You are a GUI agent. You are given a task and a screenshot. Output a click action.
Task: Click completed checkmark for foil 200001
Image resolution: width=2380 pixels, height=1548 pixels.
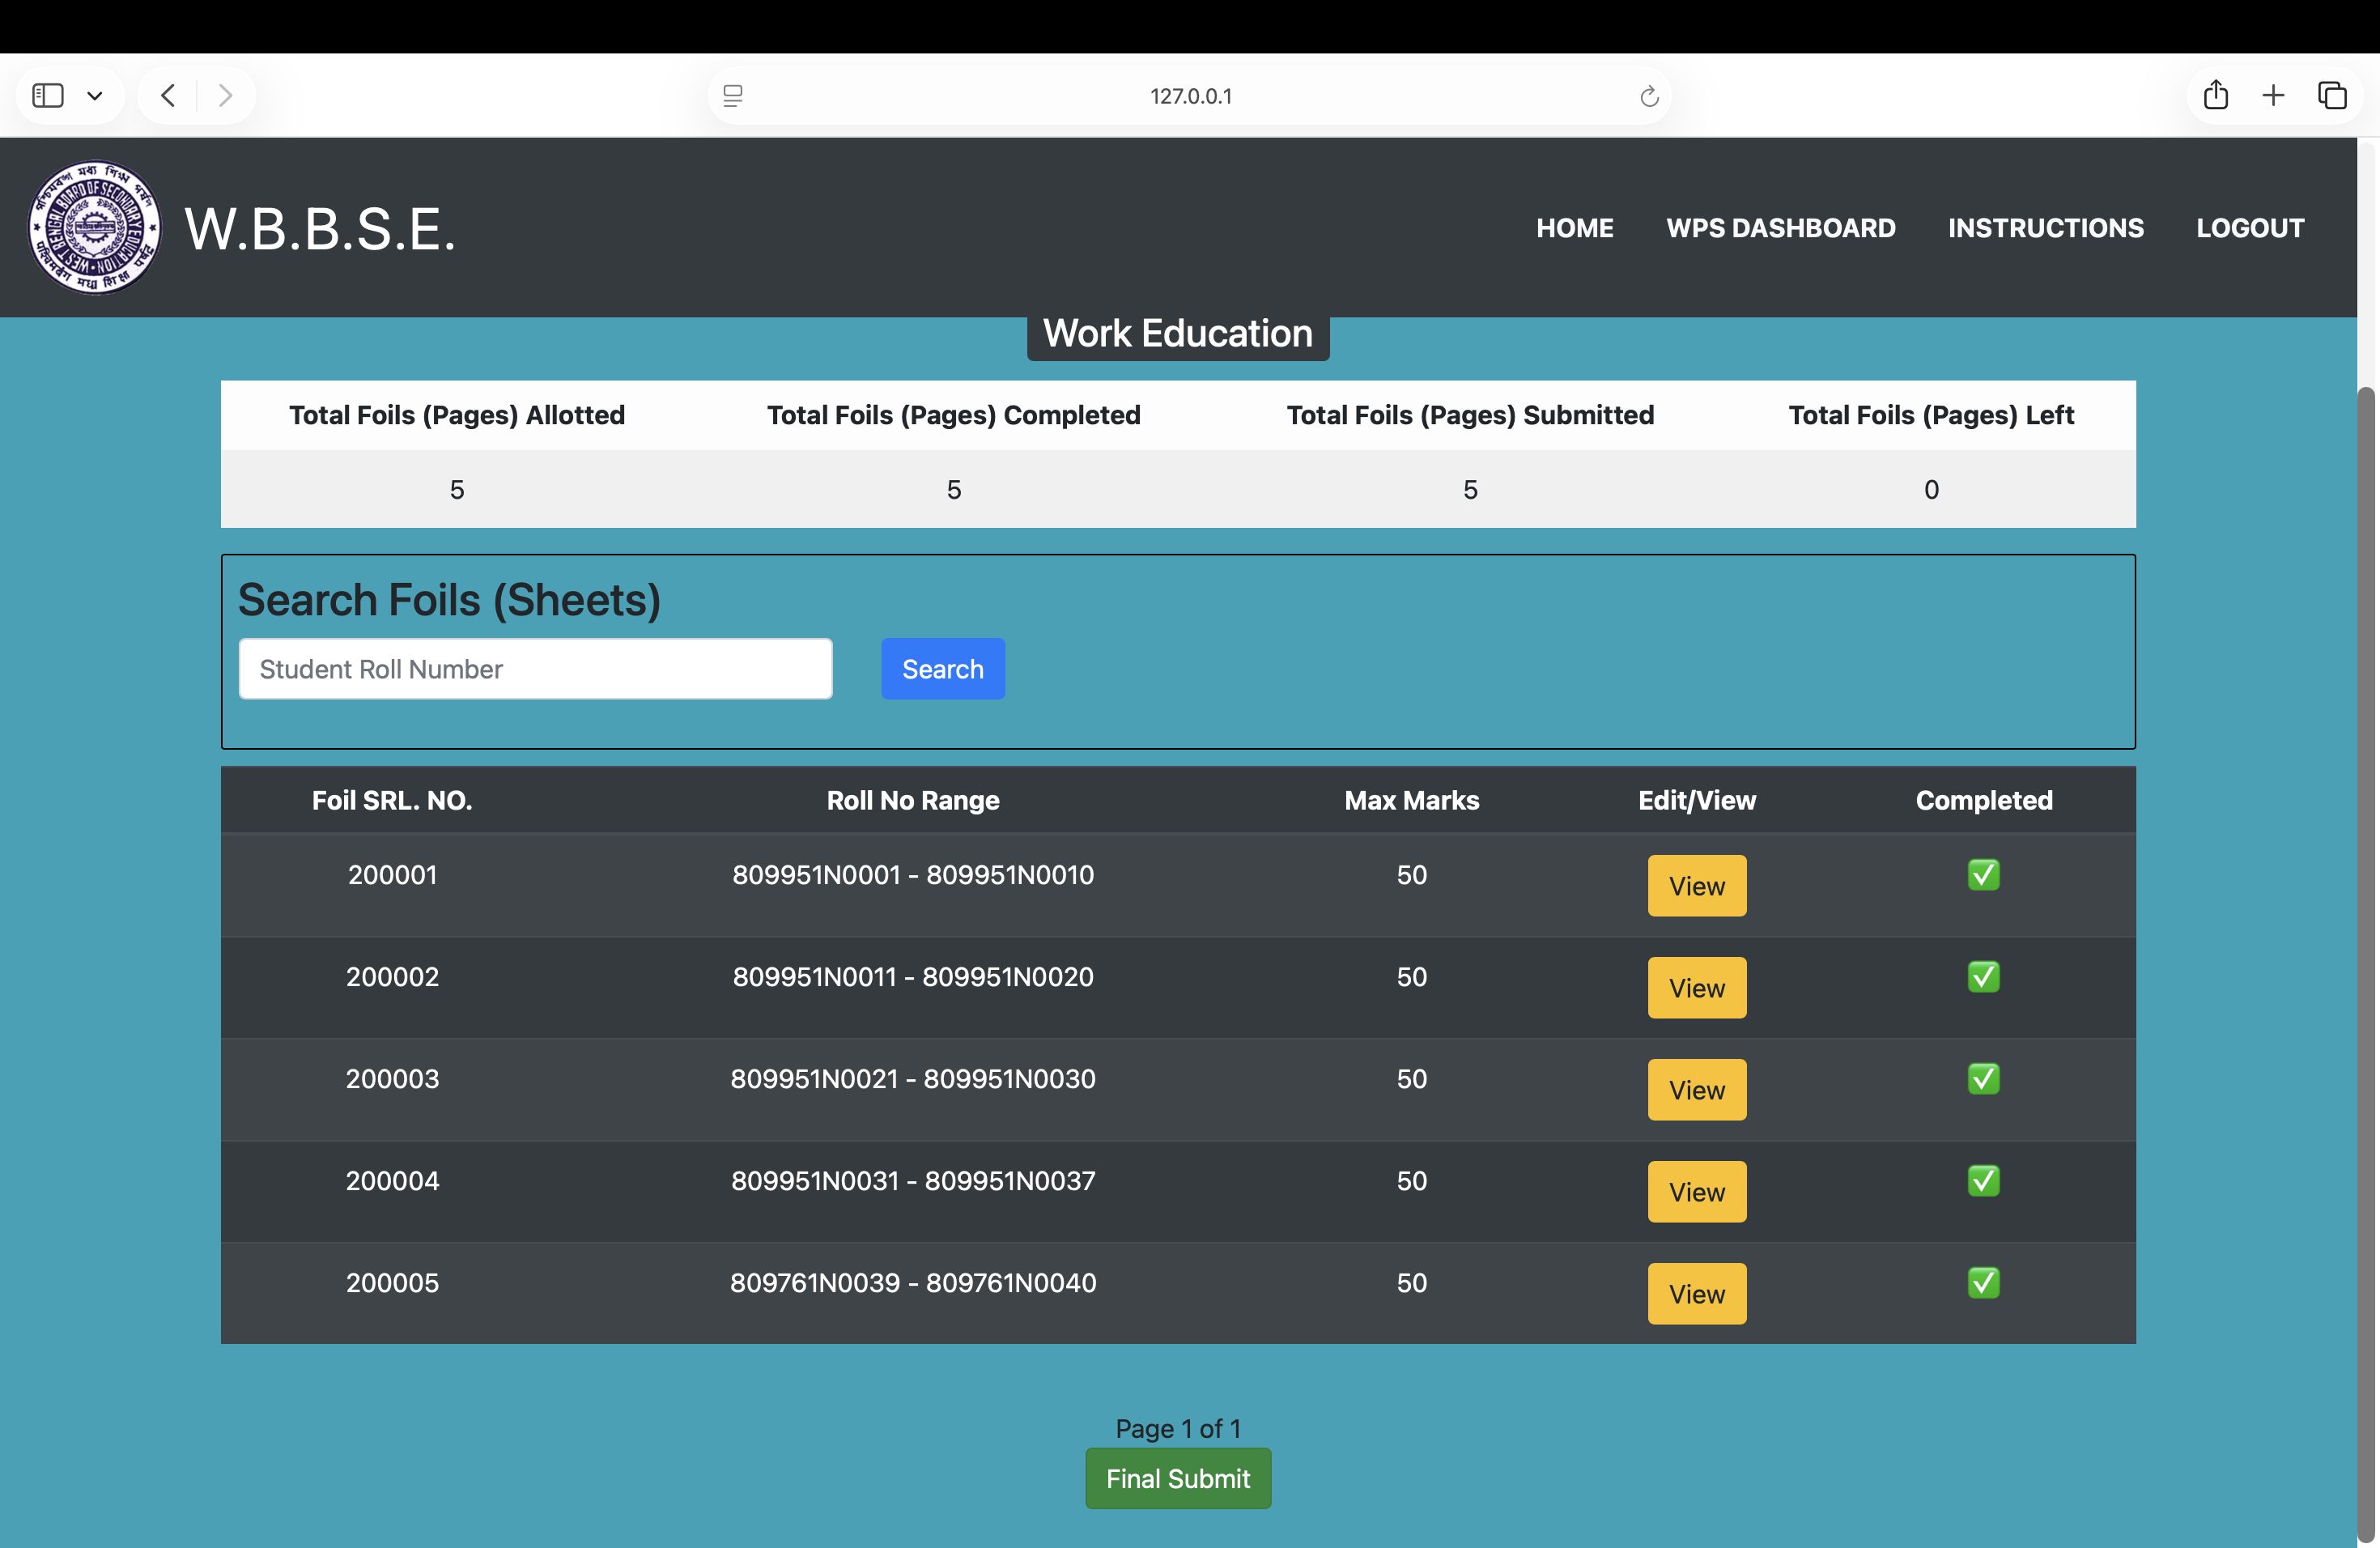coord(1983,875)
